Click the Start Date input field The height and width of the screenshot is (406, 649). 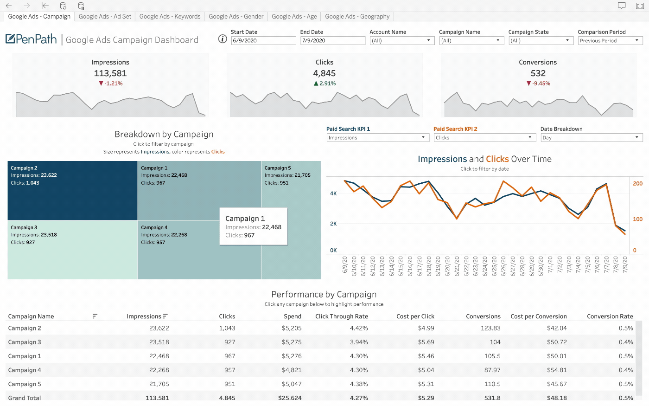point(263,40)
